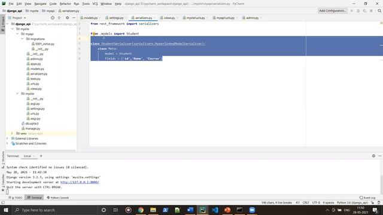Open Task View on the taskbar

pyautogui.click(x=115, y=210)
